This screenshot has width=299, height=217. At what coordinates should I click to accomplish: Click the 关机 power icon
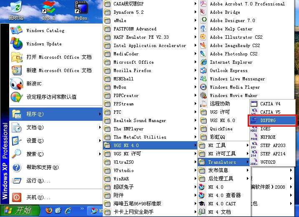[x=17, y=197]
